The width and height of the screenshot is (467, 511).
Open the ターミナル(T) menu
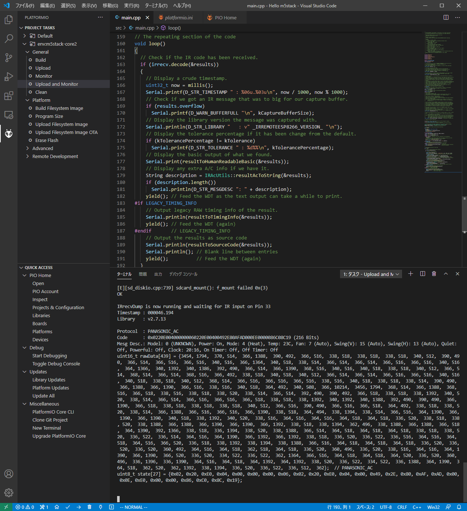coord(156,5)
